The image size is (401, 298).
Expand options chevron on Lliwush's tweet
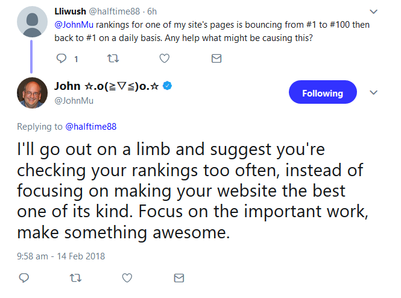(x=373, y=11)
